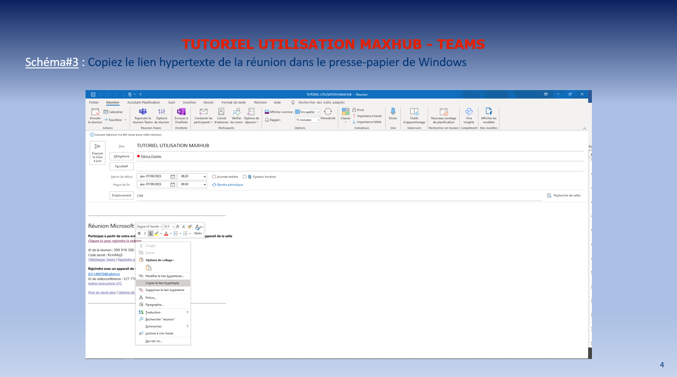Click Rejoindre la réunion Teams icon
677x377 pixels.
point(143,112)
